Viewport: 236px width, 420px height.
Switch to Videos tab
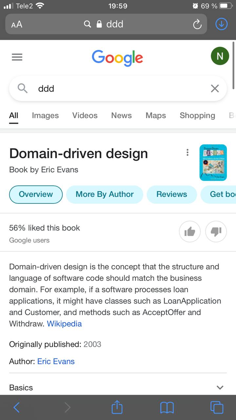[85, 115]
